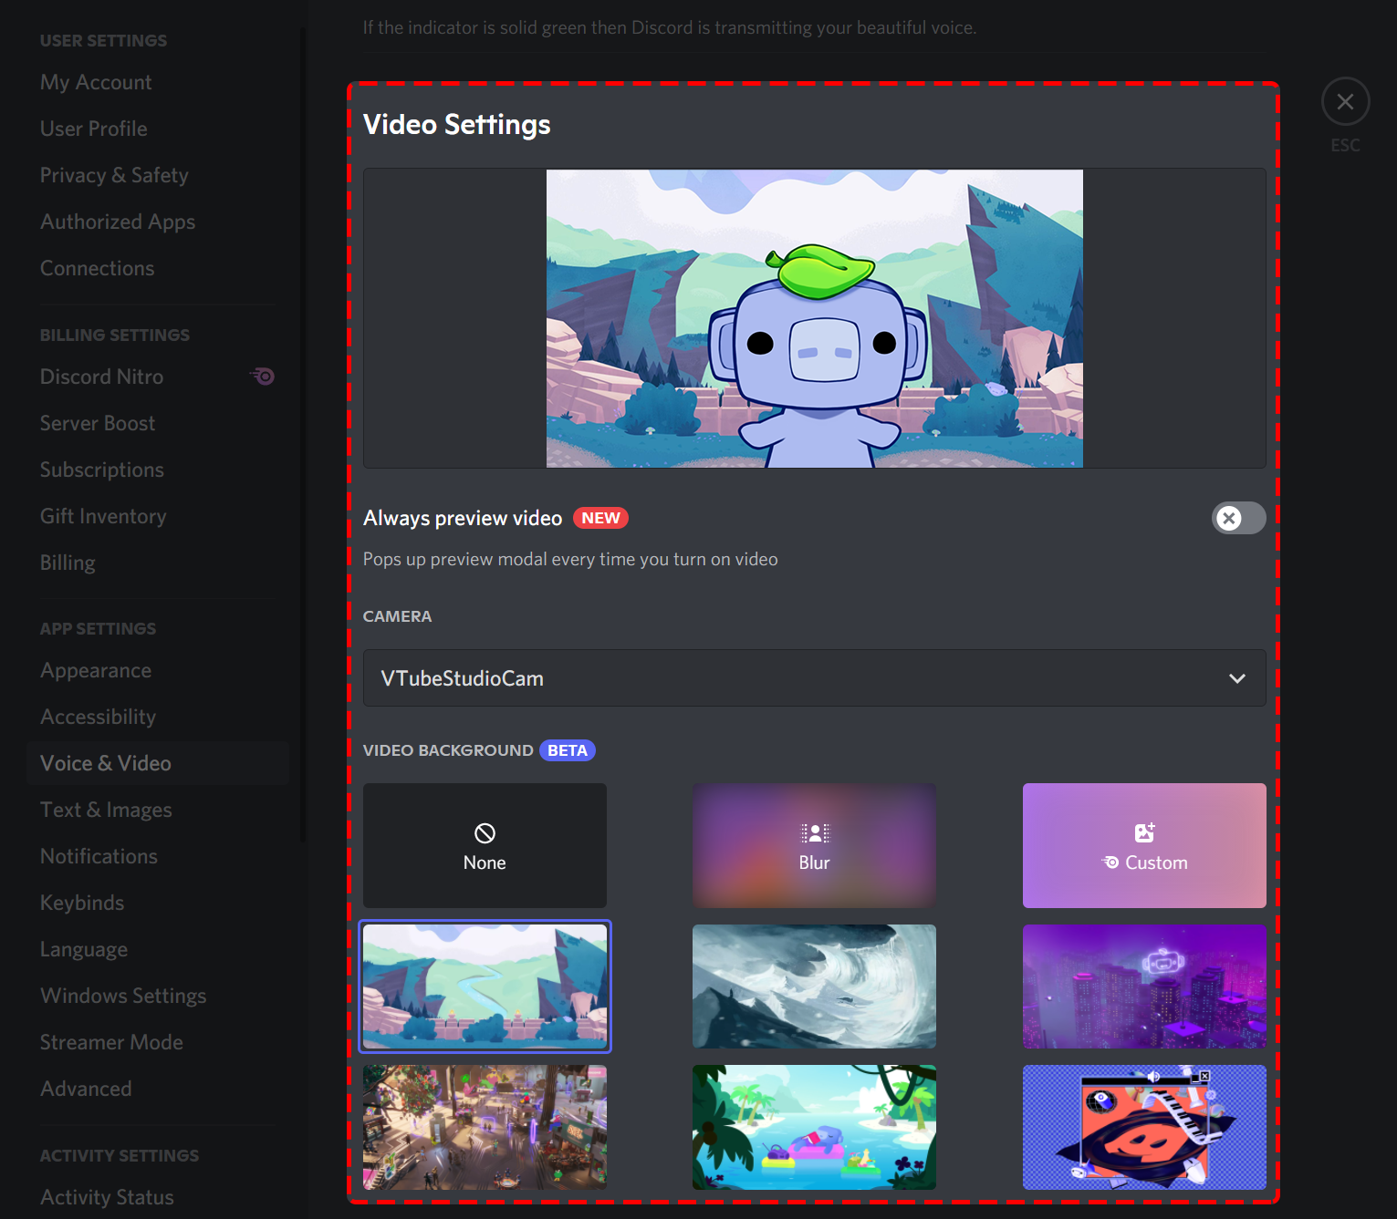The image size is (1397, 1219).
Task: Close settings with the ESC button
Action: click(x=1344, y=102)
